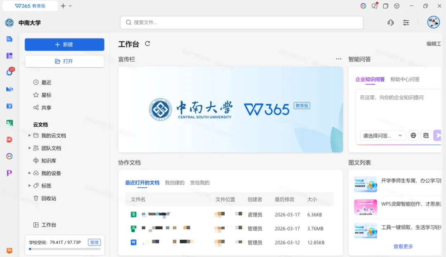The height and width of the screenshot is (257, 446).
Task: Open the red flame icon in left rail
Action: (x=9, y=139)
